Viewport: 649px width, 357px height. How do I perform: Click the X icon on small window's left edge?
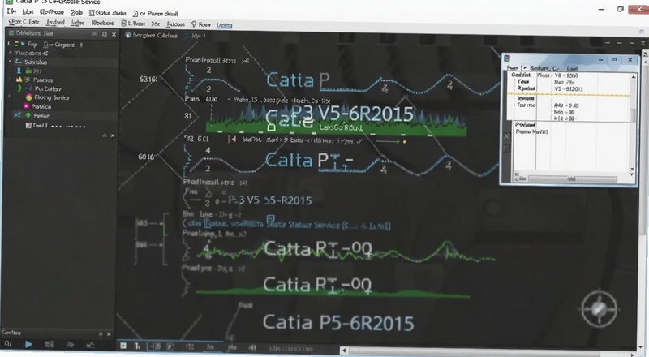[506, 136]
